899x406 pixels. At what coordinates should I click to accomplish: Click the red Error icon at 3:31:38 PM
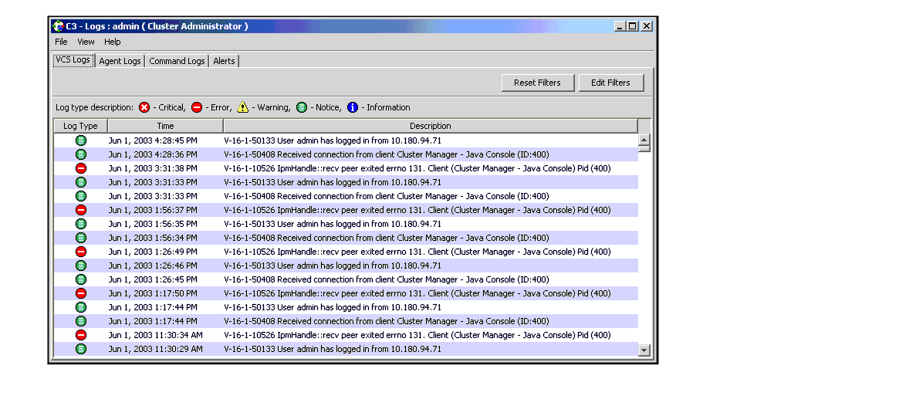pyautogui.click(x=81, y=168)
